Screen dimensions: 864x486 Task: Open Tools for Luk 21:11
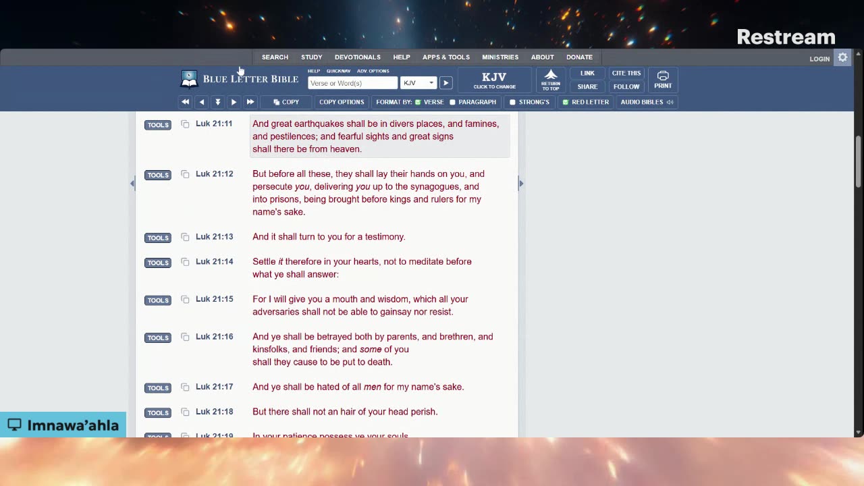158,125
